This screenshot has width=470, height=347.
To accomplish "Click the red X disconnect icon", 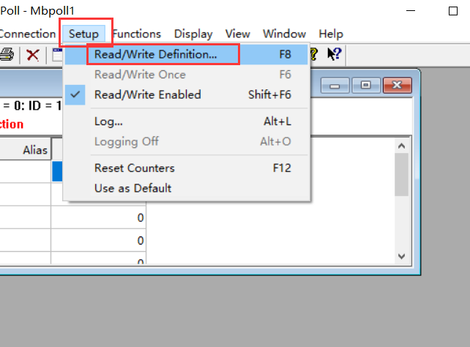I will 33,55.
